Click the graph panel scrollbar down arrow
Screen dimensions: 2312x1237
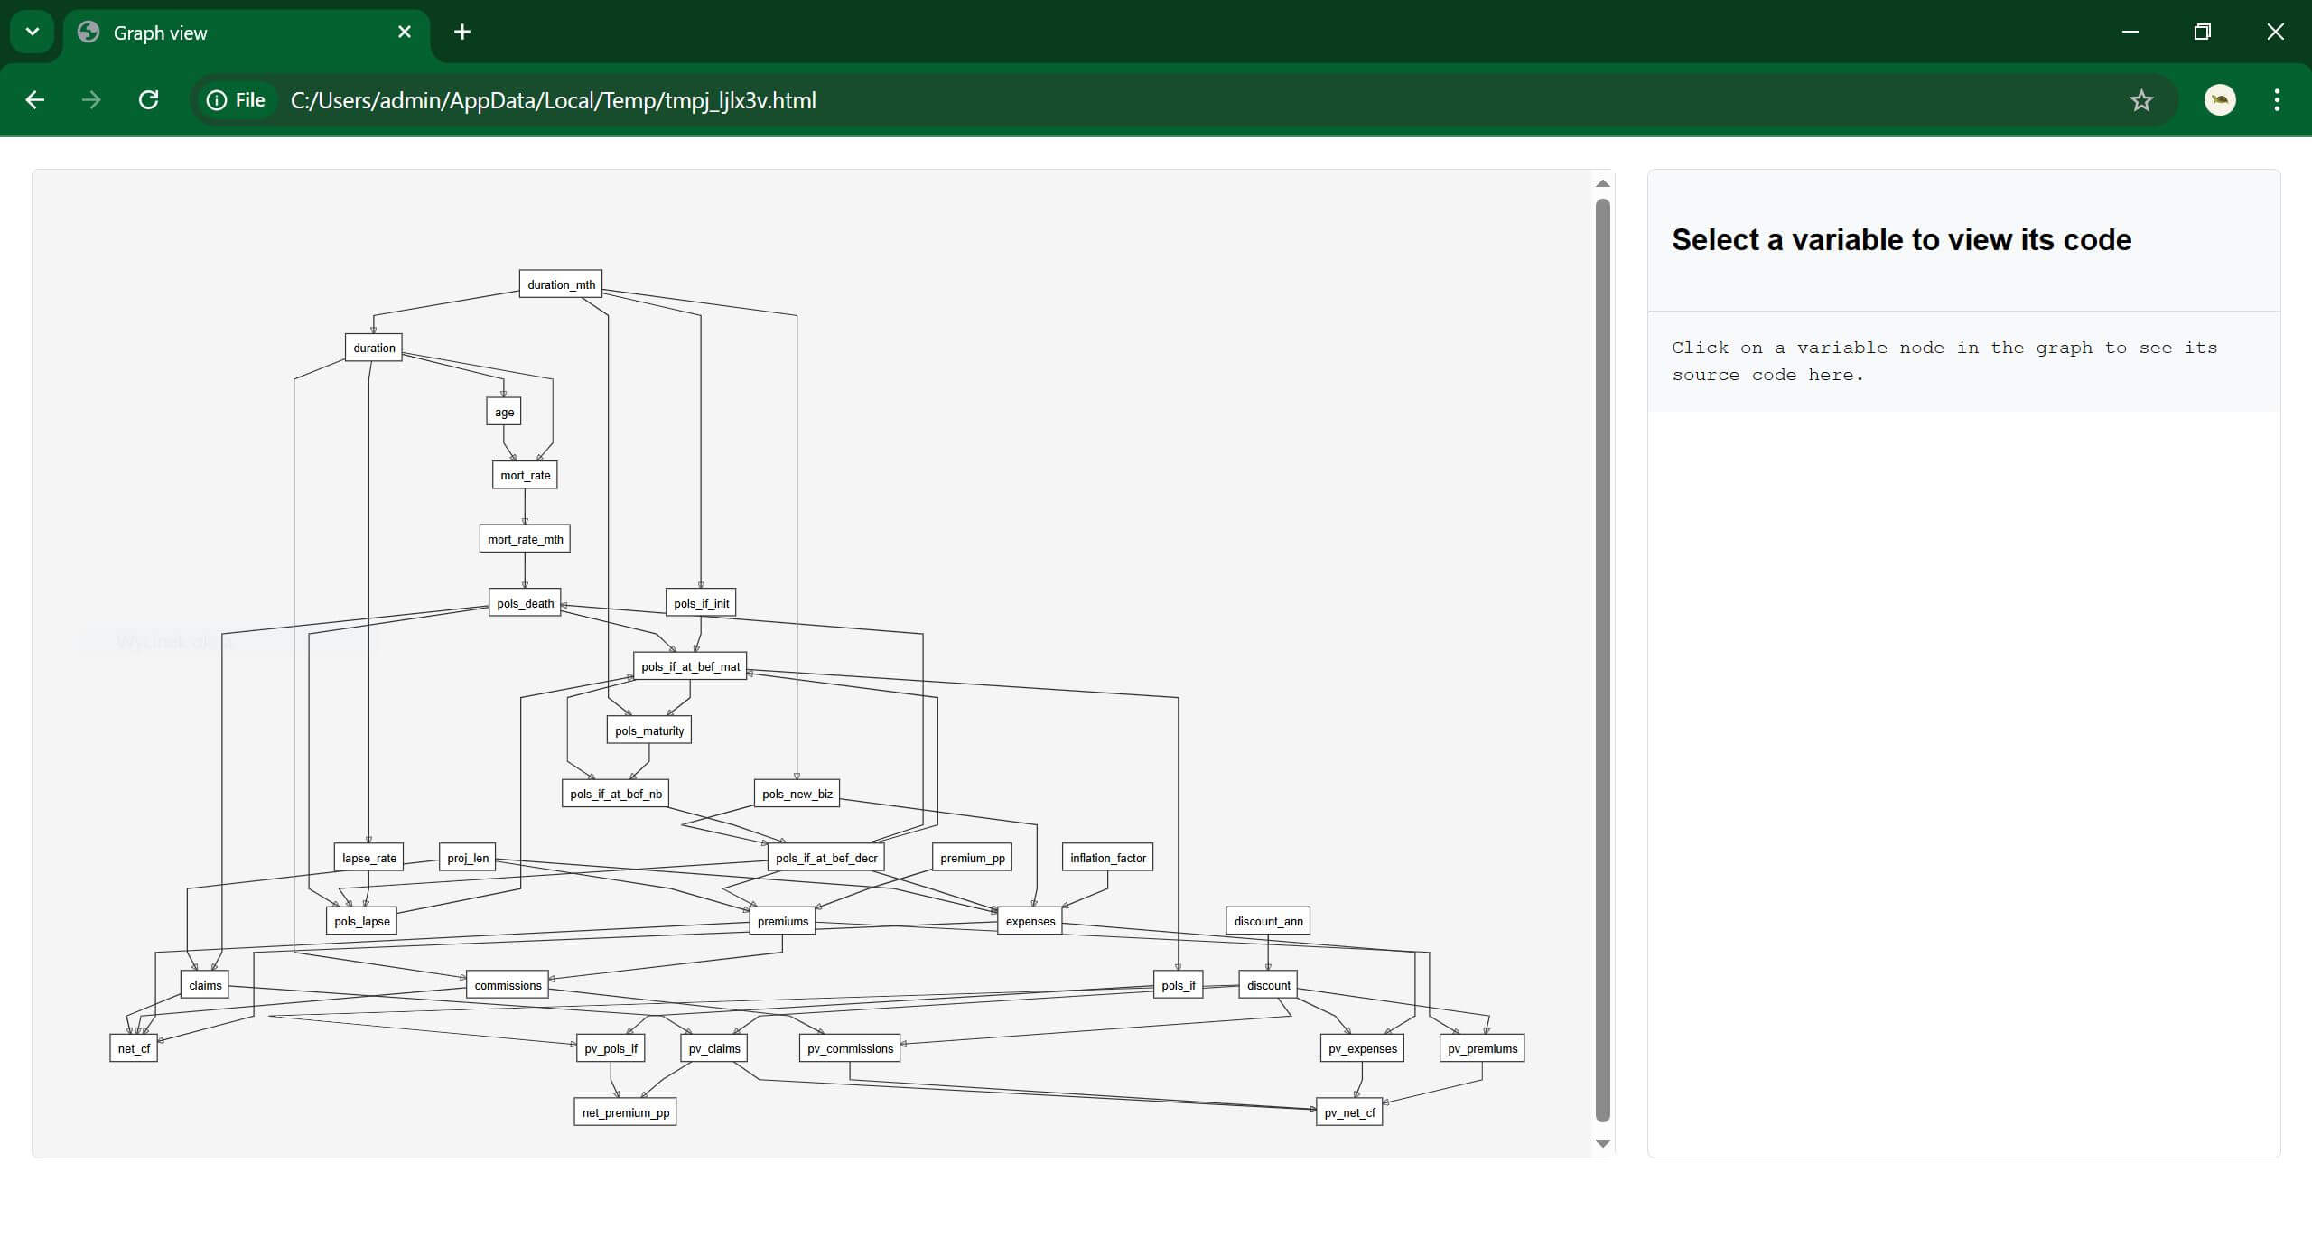[x=1602, y=1143]
